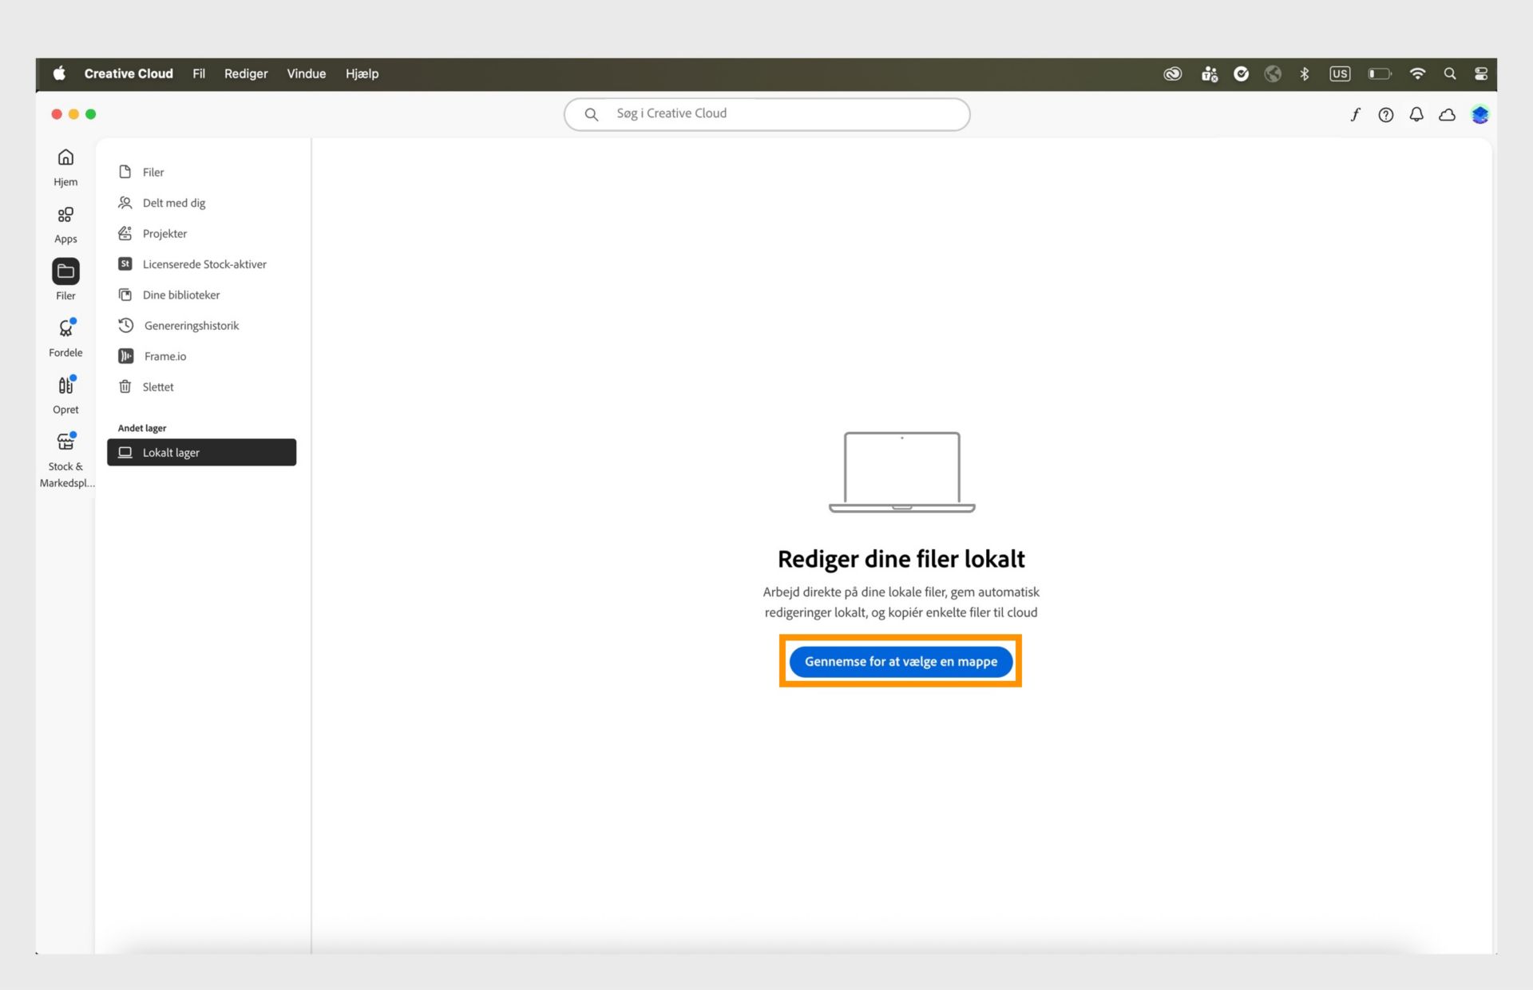Click the green full-screen window button
This screenshot has height=990, width=1533.
point(91,114)
